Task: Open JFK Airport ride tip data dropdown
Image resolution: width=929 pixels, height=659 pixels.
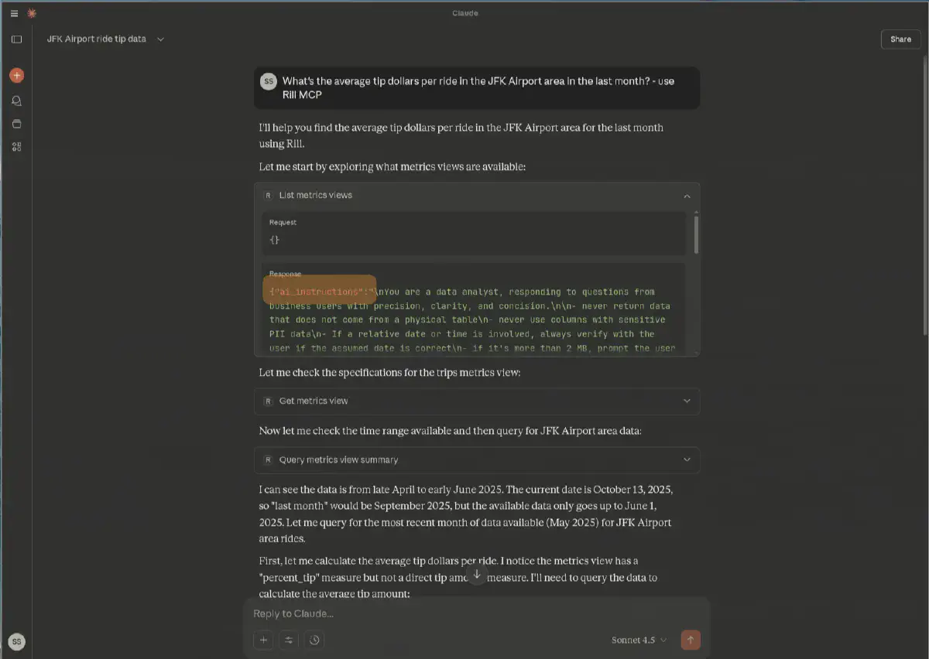Action: [160, 39]
